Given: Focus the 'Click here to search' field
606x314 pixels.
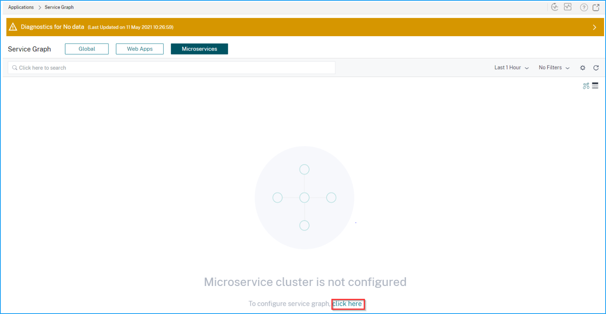Looking at the screenshot, I should (172, 68).
